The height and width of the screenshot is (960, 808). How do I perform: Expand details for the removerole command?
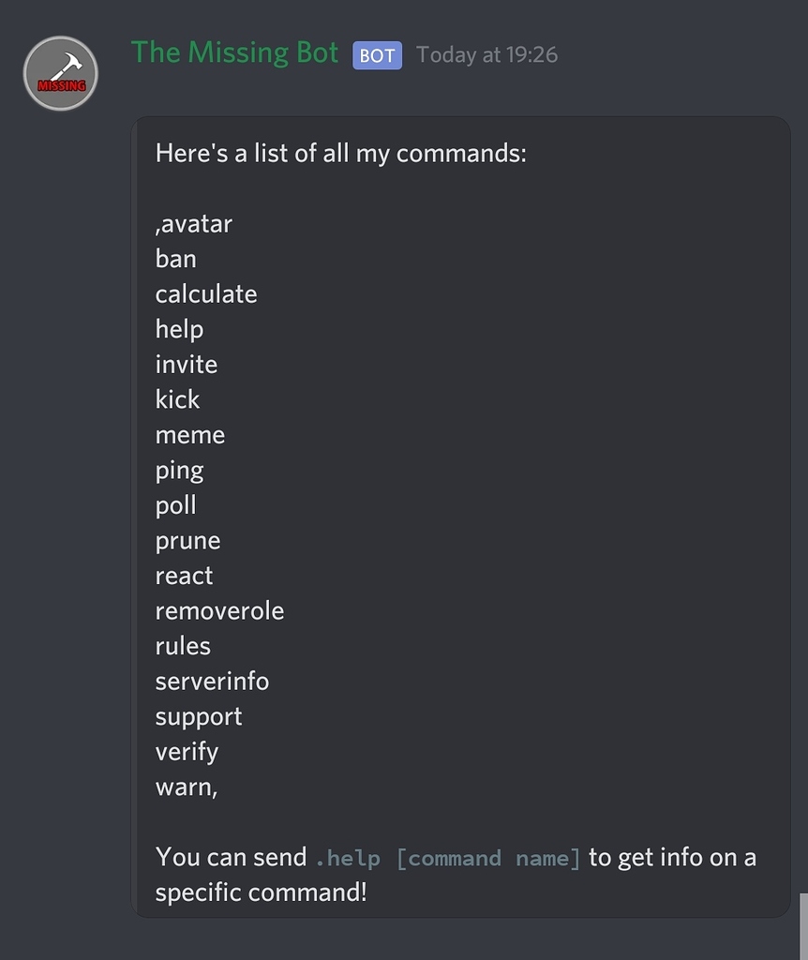point(219,610)
